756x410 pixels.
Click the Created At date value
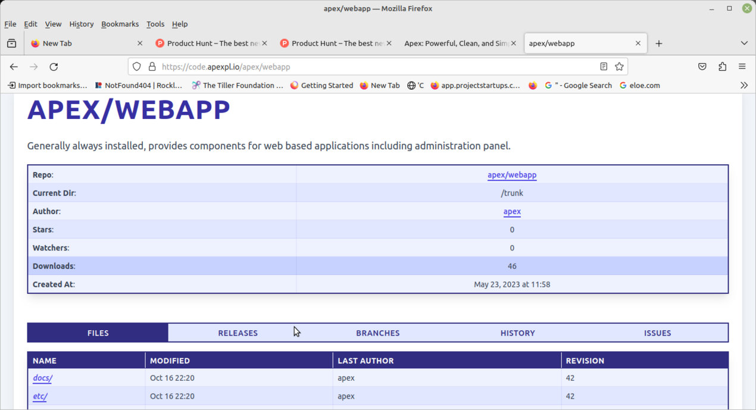coord(512,284)
